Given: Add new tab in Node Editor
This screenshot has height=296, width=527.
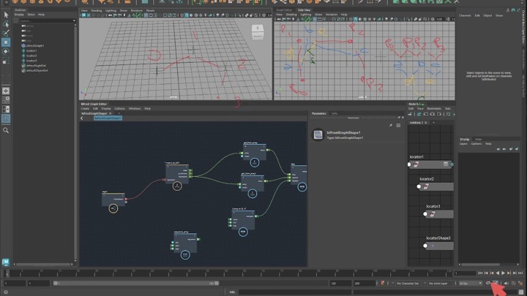Looking at the screenshot, I should point(433,123).
